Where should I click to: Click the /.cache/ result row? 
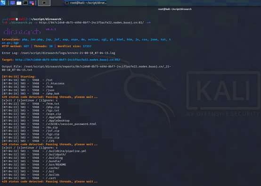point(31,168)
